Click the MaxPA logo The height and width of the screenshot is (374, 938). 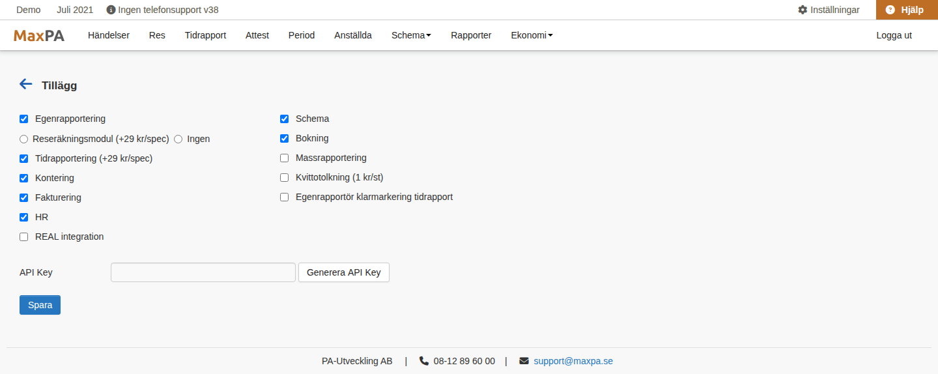point(39,35)
